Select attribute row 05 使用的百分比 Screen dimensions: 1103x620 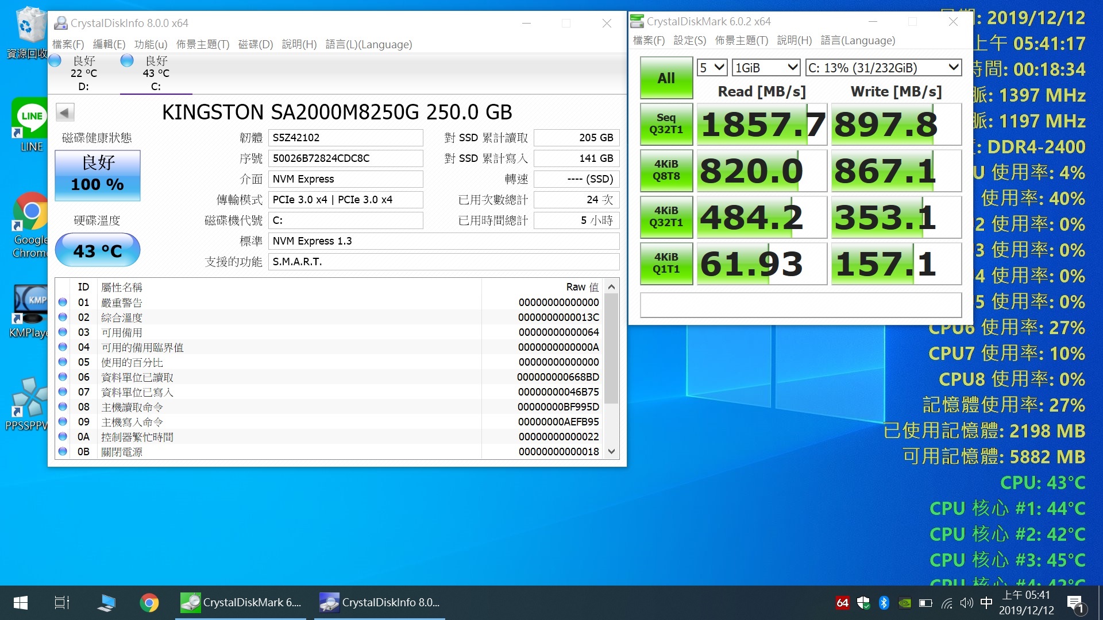330,362
